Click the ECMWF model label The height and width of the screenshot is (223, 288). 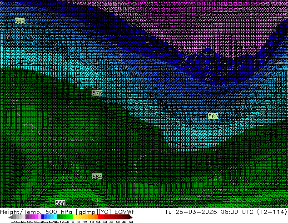tap(125, 212)
